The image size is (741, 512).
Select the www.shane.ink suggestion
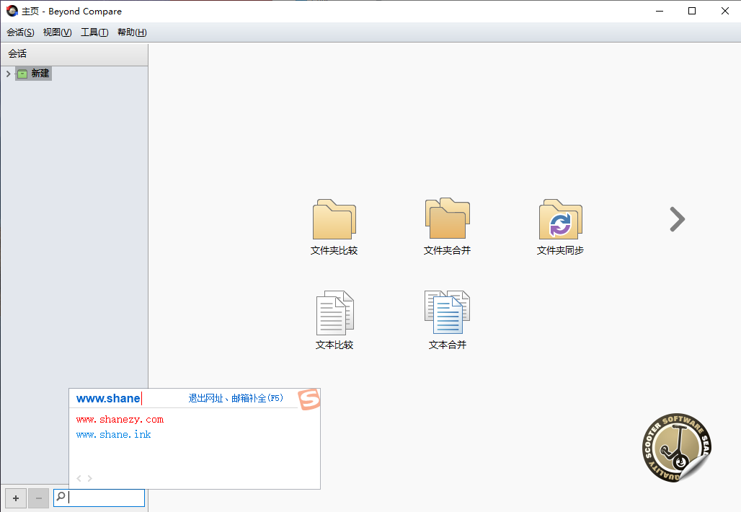pos(113,434)
